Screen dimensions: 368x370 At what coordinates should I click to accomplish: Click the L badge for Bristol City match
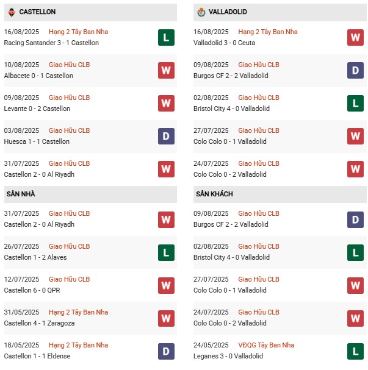[355, 103]
